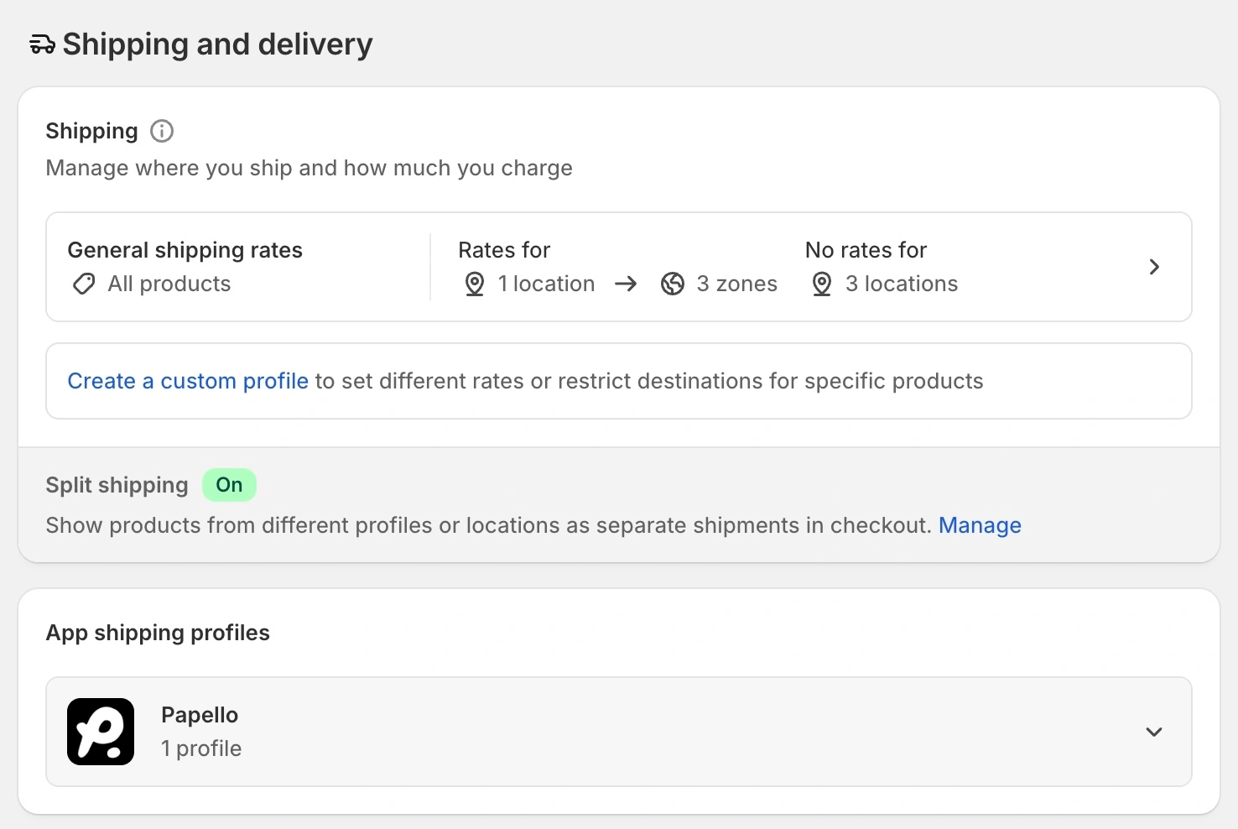This screenshot has width=1238, height=829.
Task: Click the delivery truck icon in the page header
Action: pos(41,44)
